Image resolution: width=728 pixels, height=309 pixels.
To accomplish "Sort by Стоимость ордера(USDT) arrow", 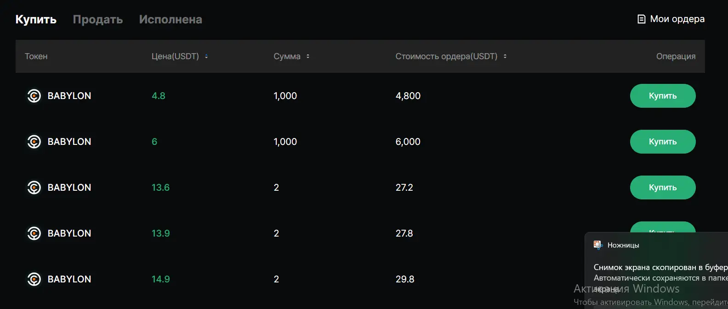I will pyautogui.click(x=505, y=56).
